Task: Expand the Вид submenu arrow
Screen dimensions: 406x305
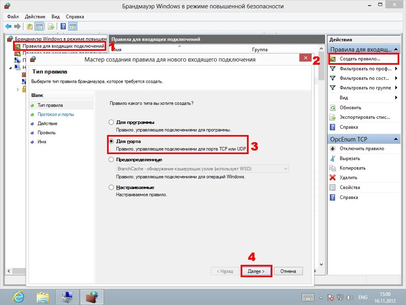Action: point(396,98)
